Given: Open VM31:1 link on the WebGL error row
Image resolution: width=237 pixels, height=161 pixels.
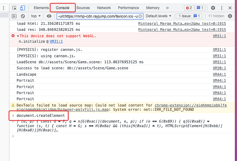Looking at the screenshot, I should pyautogui.click(x=219, y=36).
